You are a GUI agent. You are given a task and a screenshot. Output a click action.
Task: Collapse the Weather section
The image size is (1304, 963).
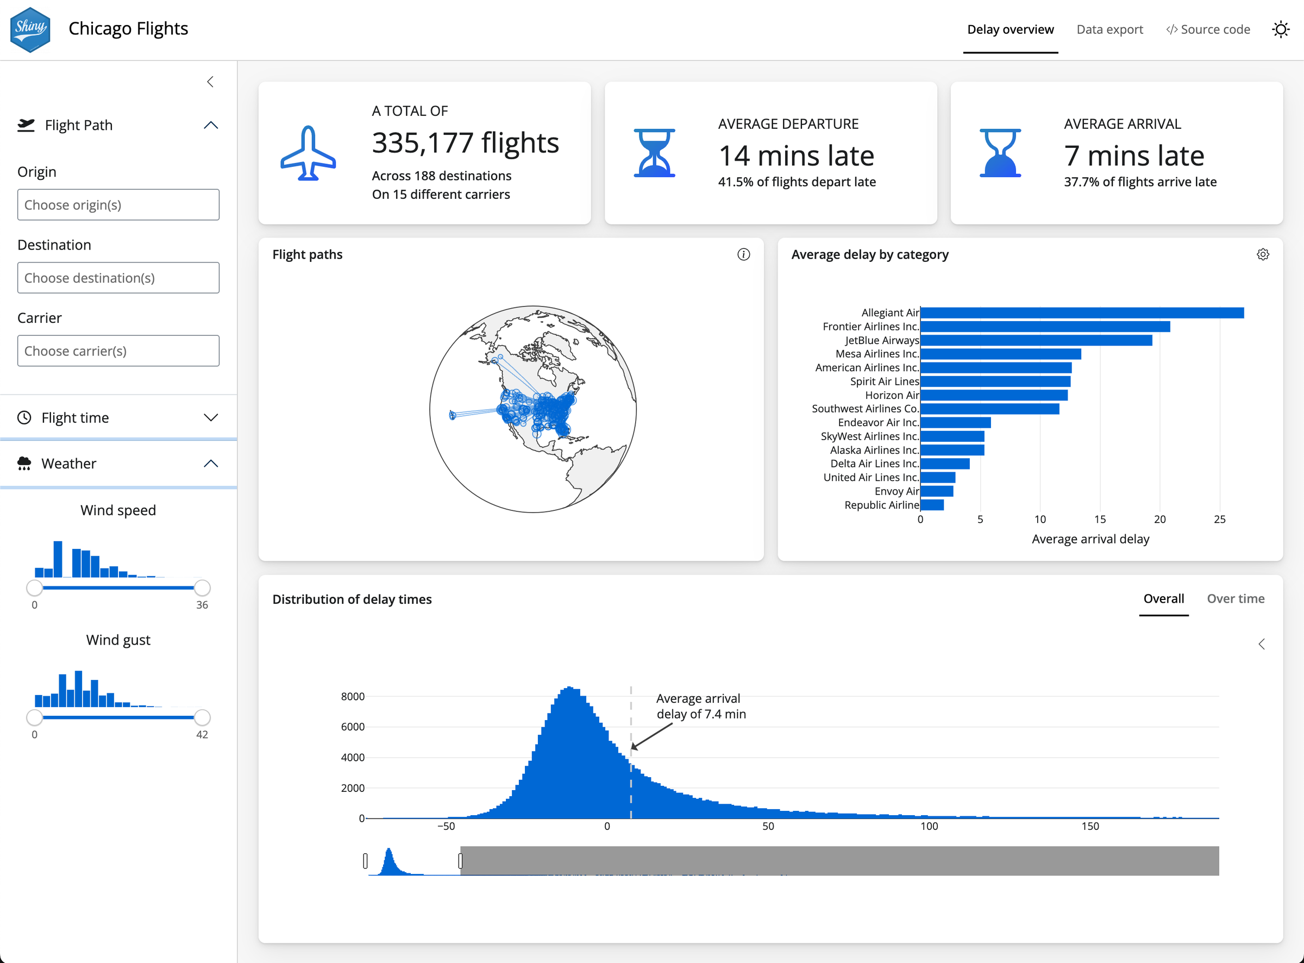(211, 463)
